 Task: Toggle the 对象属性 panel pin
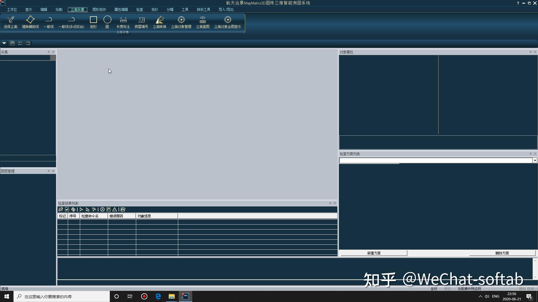coord(530,52)
